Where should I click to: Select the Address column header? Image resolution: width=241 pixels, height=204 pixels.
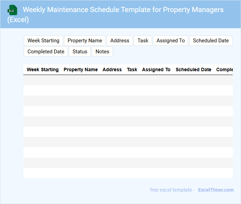click(112, 69)
